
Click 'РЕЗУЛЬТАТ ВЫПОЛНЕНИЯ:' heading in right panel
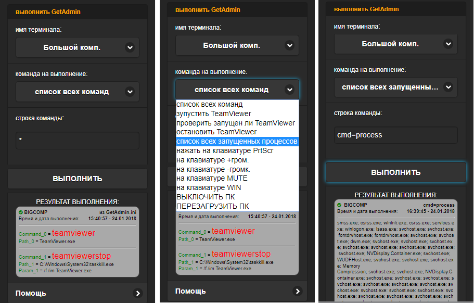pyautogui.click(x=396, y=195)
